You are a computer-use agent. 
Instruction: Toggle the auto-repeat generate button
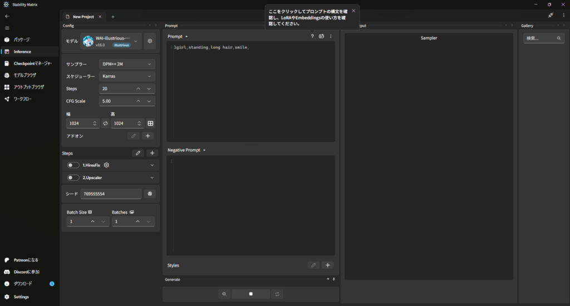tap(277, 294)
